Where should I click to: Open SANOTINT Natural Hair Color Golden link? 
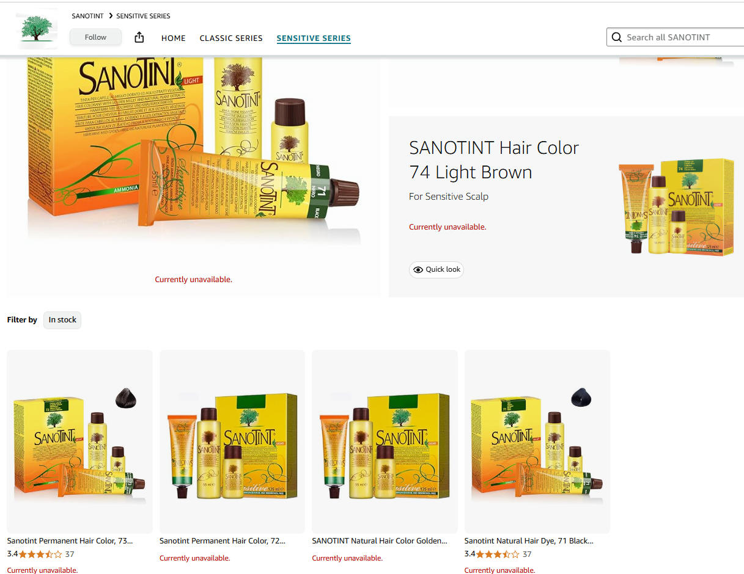click(380, 541)
